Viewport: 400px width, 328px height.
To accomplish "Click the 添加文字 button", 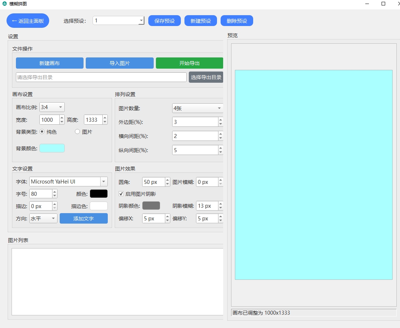I will 84,219.
